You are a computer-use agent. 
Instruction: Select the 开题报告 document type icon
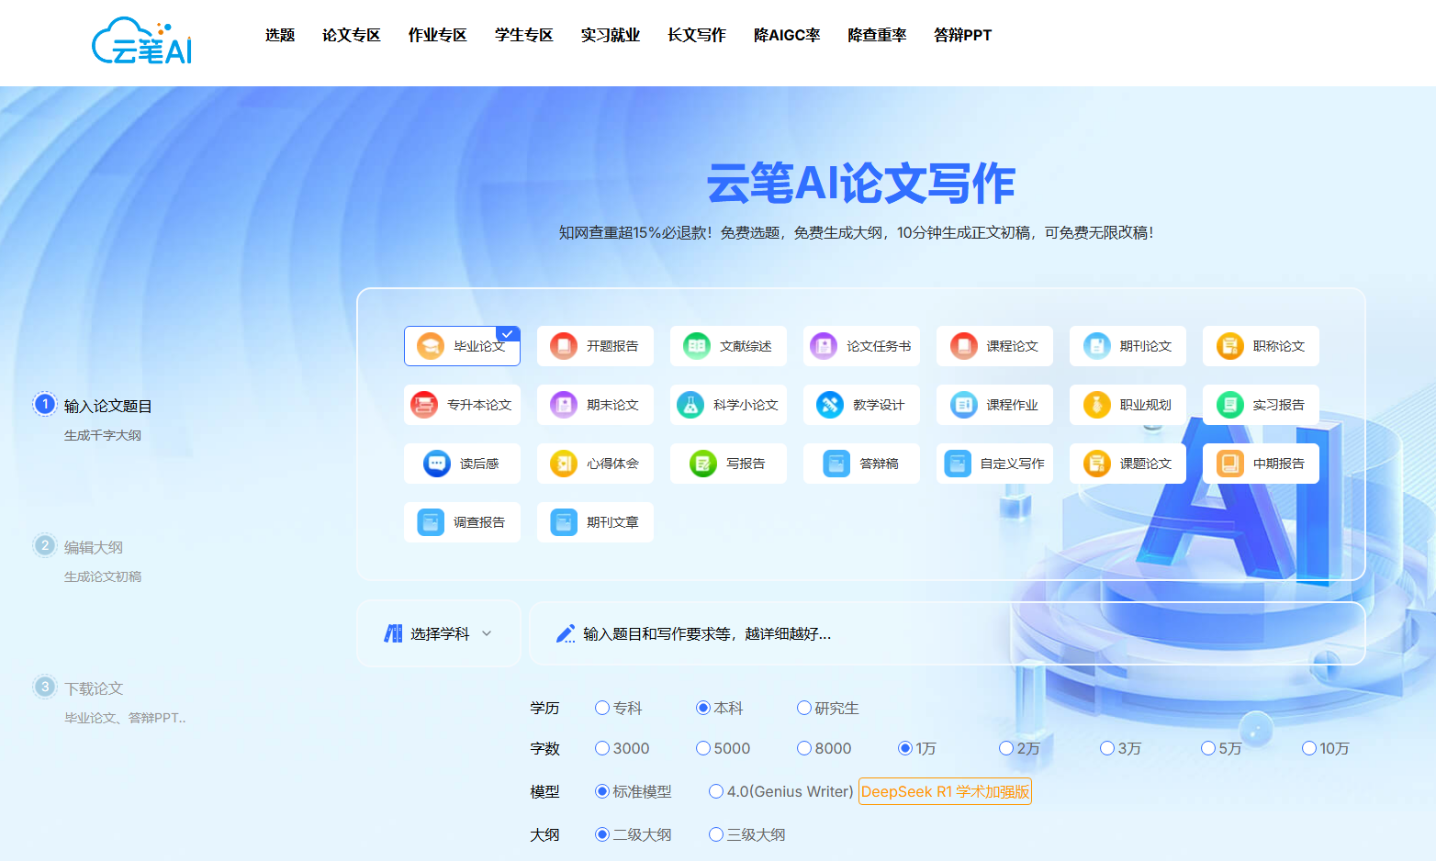(x=564, y=346)
